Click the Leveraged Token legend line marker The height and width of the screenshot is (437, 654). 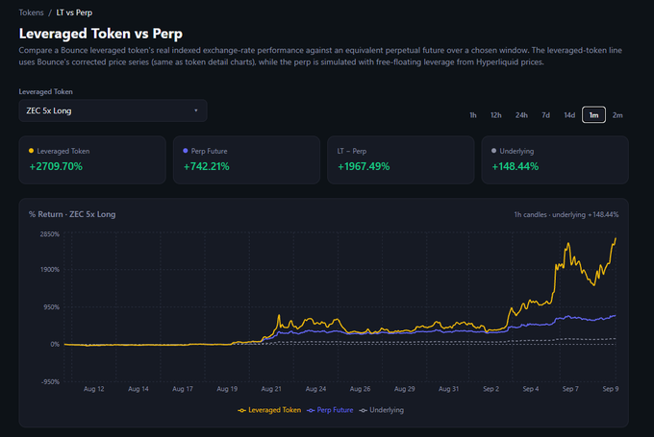tap(241, 411)
